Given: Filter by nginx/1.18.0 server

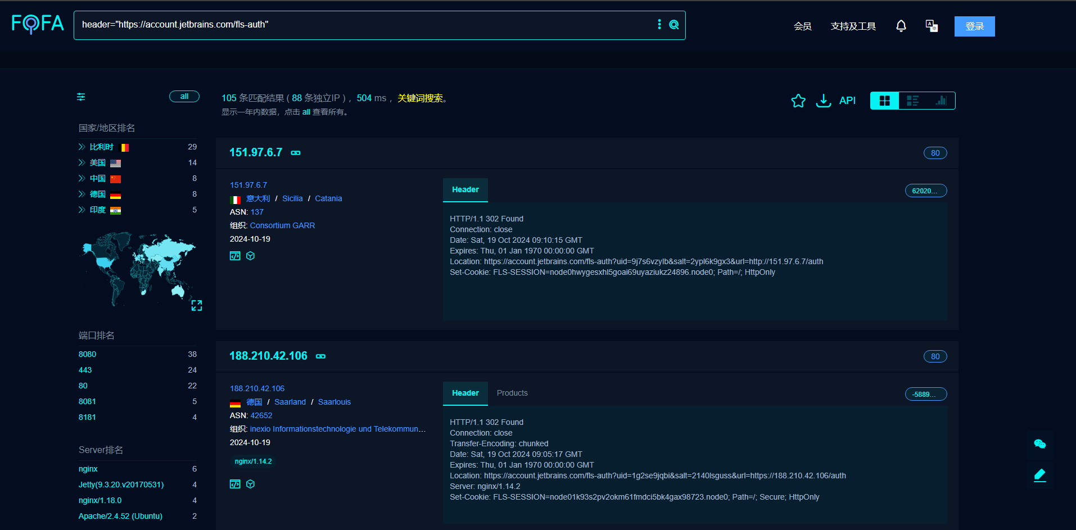Looking at the screenshot, I should click(100, 500).
